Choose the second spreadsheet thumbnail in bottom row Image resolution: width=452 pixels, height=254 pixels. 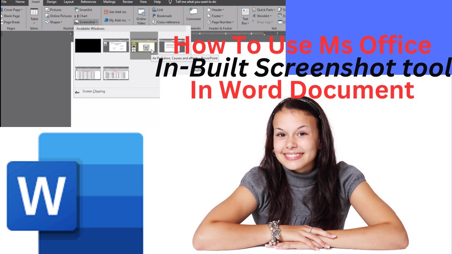click(116, 73)
